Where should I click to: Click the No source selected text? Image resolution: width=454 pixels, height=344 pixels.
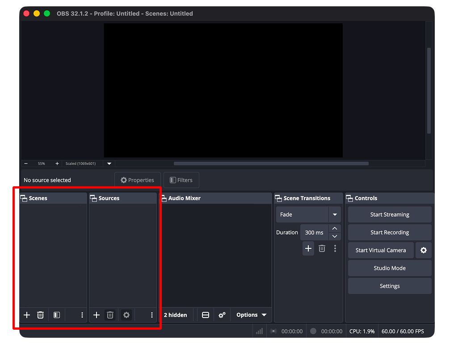(47, 180)
